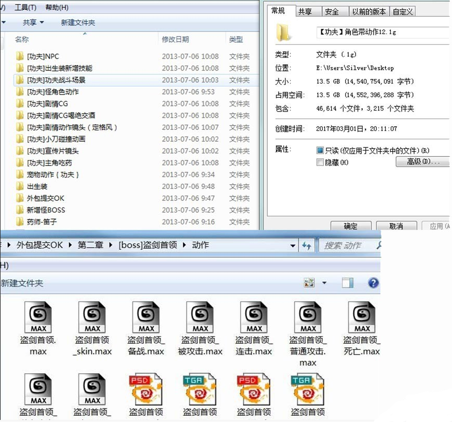452x422 pixels.
Task: Switch to the 安全 tab
Action: [x=335, y=11]
